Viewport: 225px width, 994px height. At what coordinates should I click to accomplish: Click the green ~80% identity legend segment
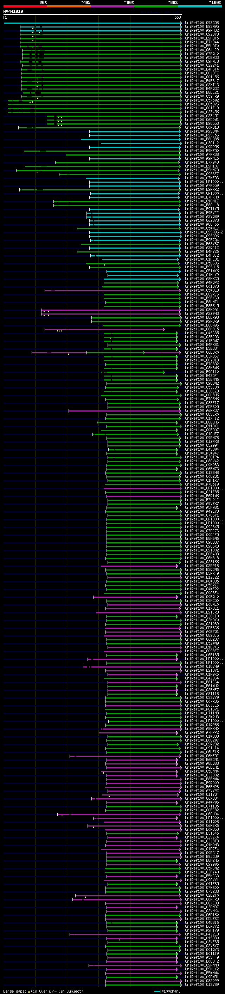[x=156, y=6]
